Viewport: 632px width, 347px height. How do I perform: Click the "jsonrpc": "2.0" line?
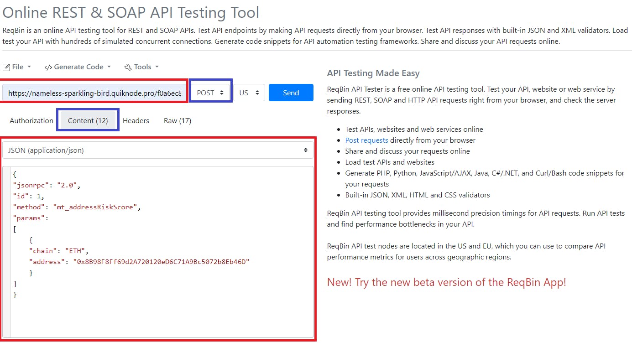[x=47, y=185]
